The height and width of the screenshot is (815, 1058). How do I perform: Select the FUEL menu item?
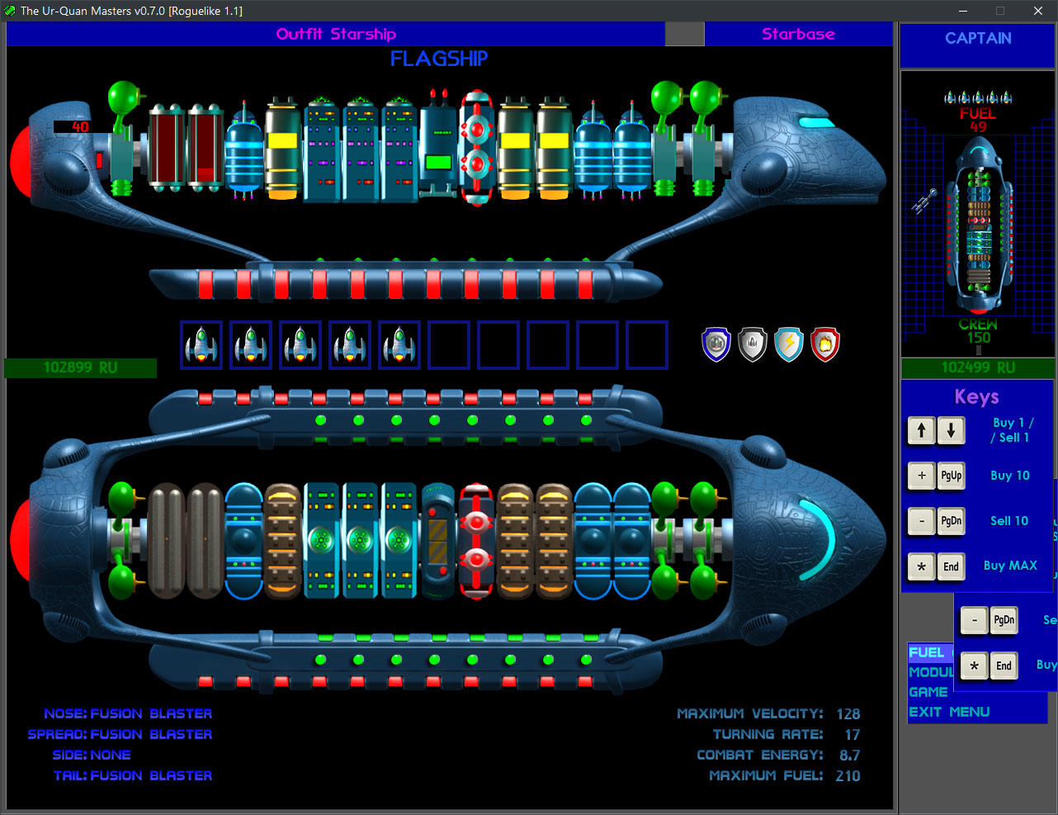coord(927,652)
